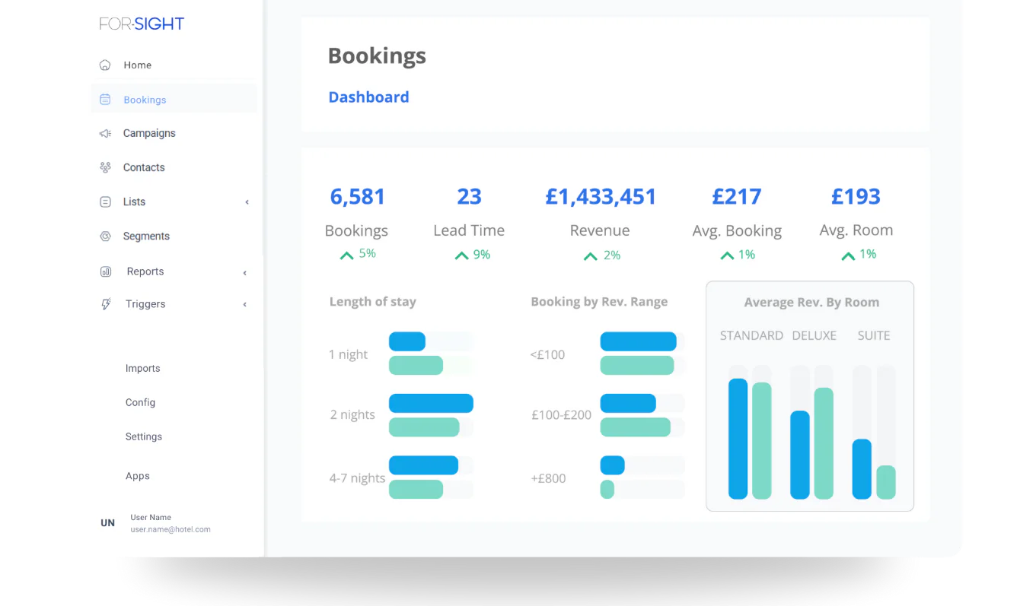Click the green up arrow under Revenue
This screenshot has width=1036, height=606.
590,256
